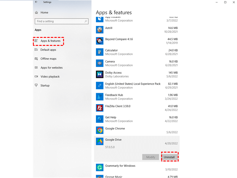Click the Dolby Access app icon
Screen dimensions: 237x178
[100, 75]
